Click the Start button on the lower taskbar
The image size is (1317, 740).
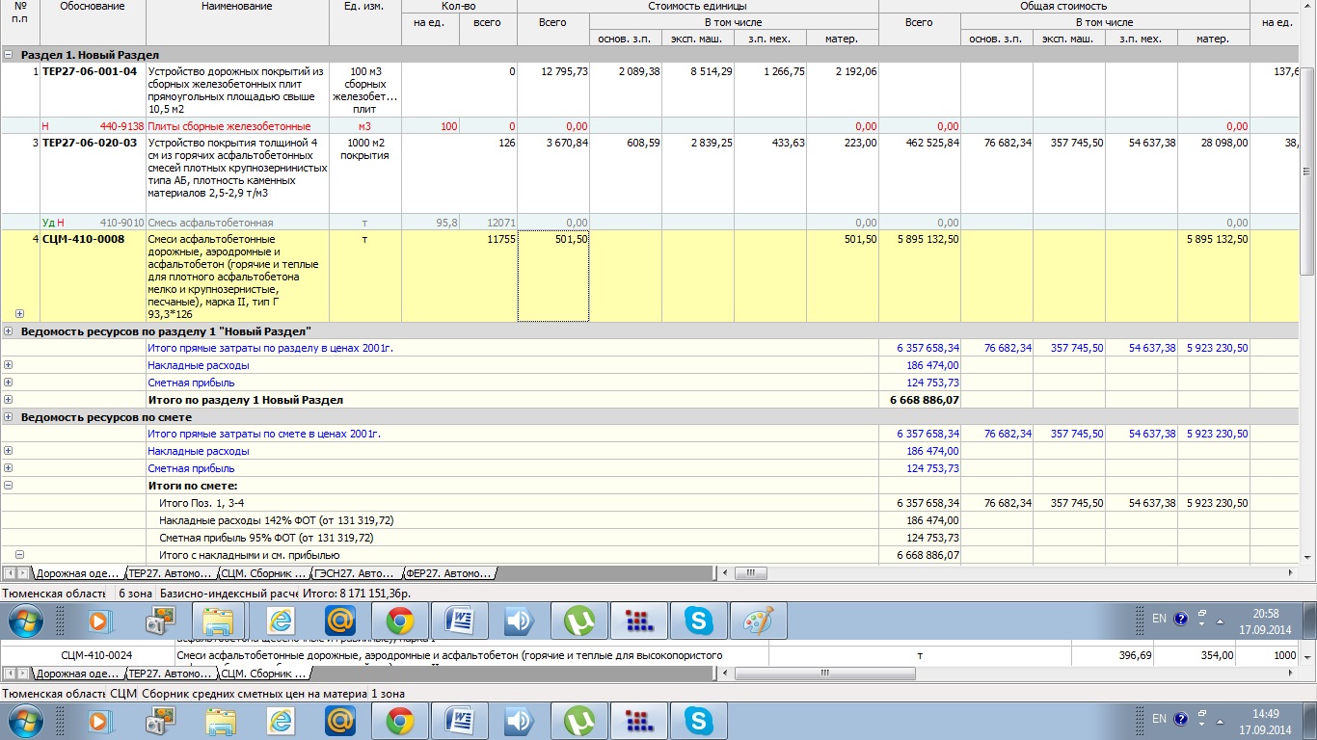click(25, 721)
